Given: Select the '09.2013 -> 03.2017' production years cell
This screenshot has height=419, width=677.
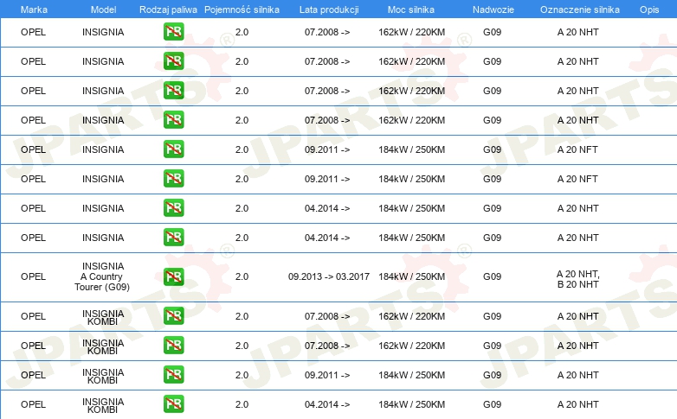Looking at the screenshot, I should click(329, 276).
